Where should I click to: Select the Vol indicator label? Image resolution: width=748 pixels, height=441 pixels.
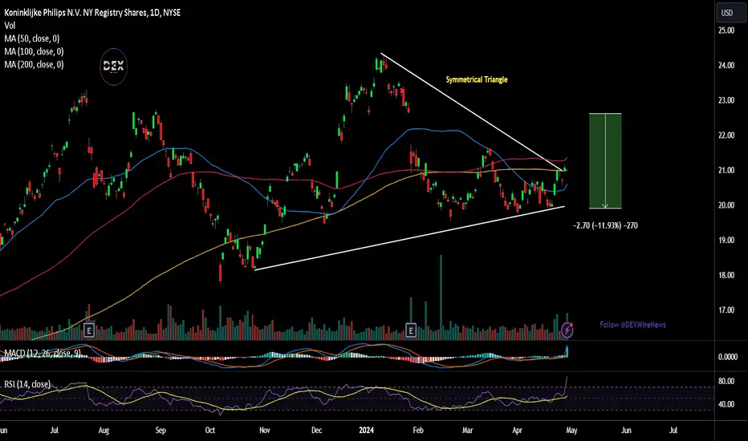tap(10, 26)
